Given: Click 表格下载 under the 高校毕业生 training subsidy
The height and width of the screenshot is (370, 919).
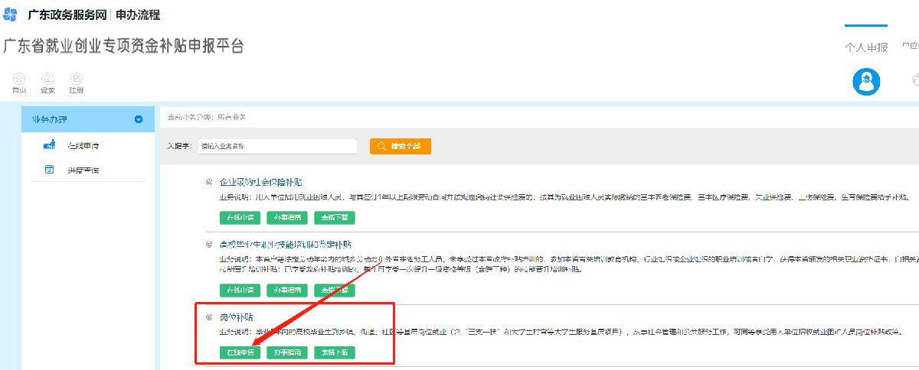Looking at the screenshot, I should point(335,290).
